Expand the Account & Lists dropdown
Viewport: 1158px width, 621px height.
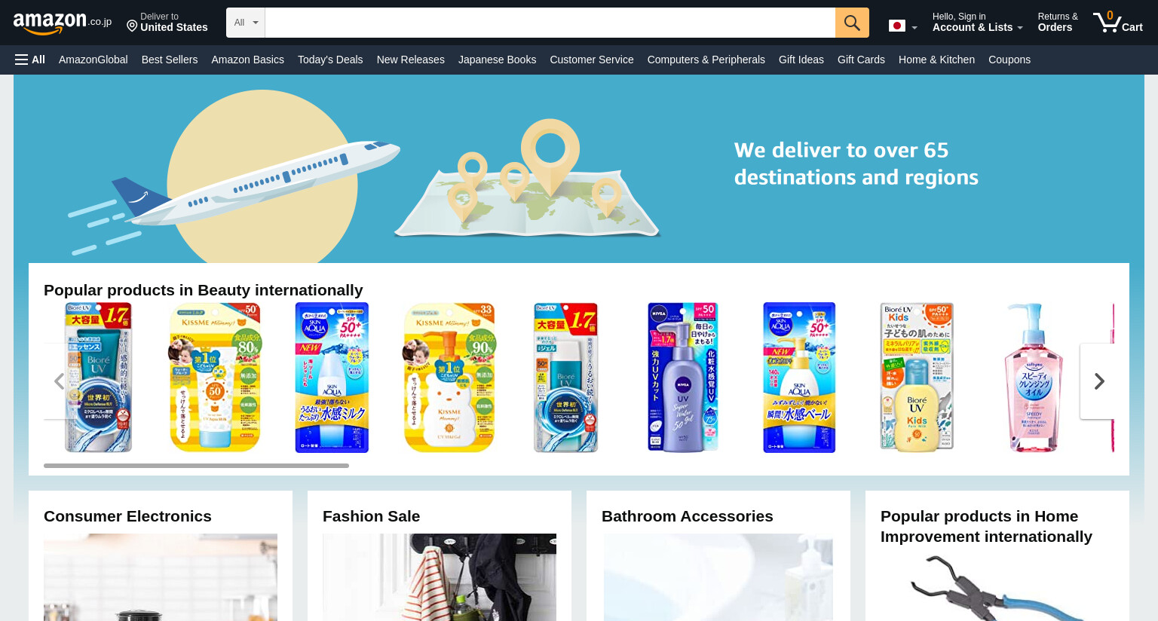point(978,22)
